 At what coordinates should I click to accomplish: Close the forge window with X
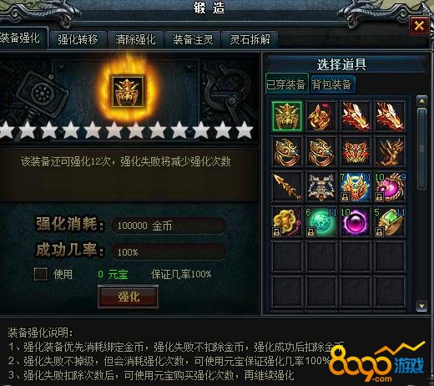coord(419,26)
